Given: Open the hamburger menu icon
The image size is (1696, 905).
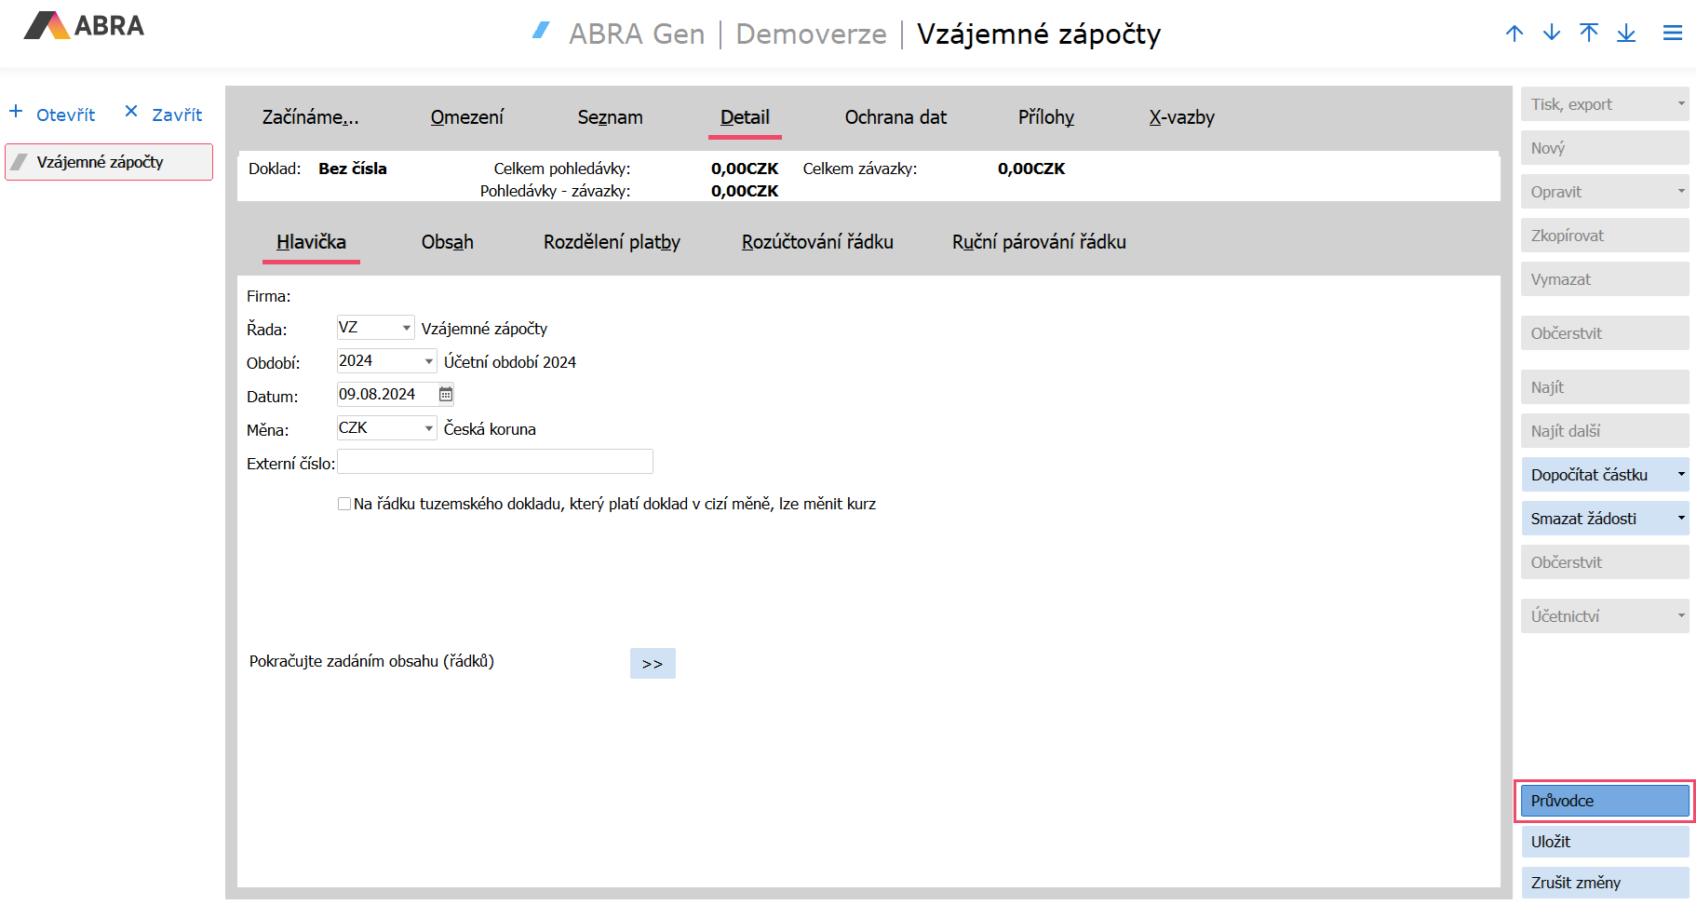Looking at the screenshot, I should [x=1673, y=34].
